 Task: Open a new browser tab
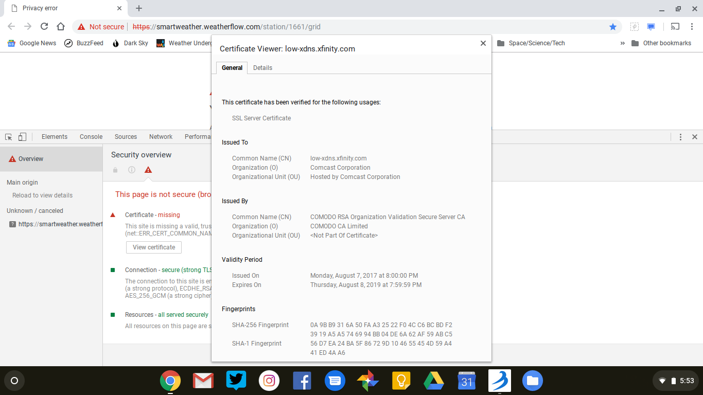139,8
